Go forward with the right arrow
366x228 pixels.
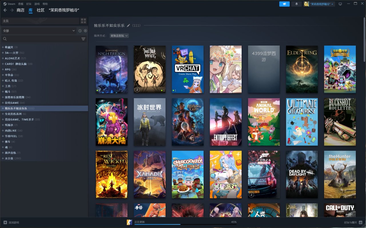12,10
